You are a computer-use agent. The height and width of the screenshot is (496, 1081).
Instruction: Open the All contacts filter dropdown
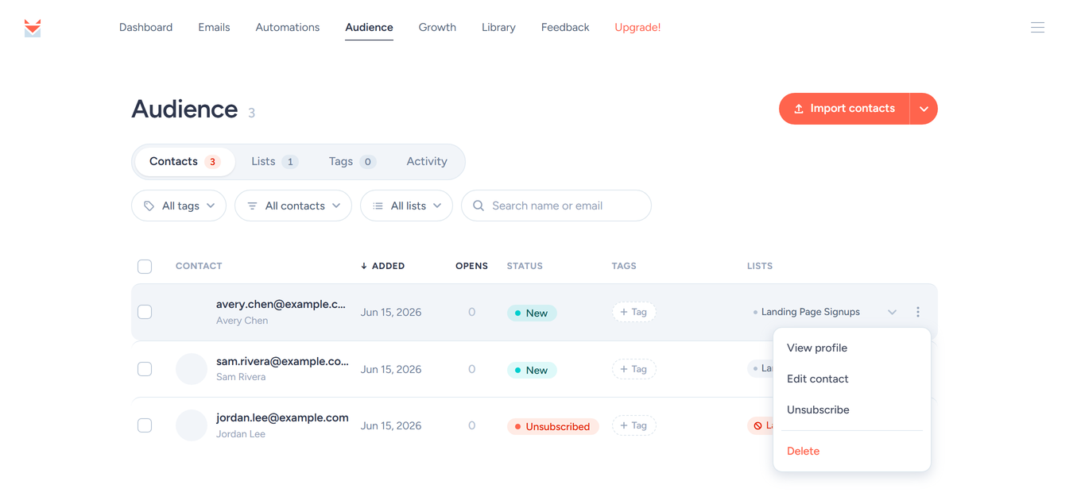[293, 206]
